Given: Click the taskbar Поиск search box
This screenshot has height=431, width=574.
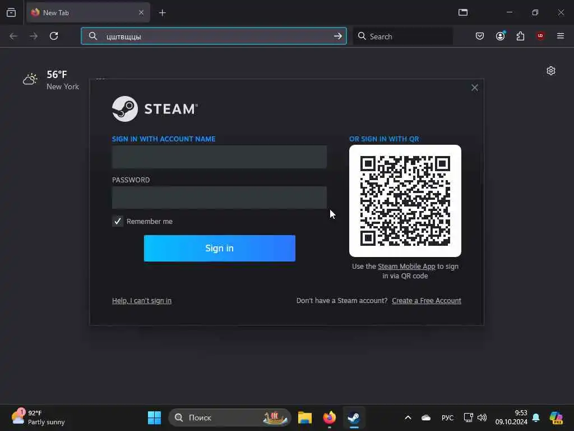Looking at the screenshot, I should click(x=229, y=418).
